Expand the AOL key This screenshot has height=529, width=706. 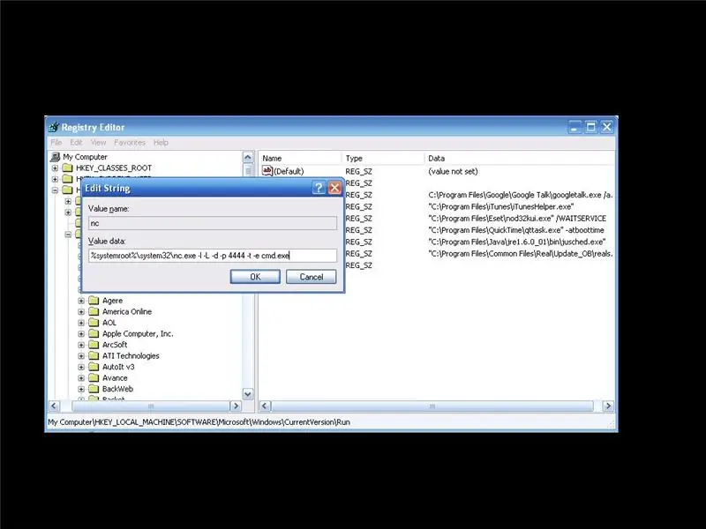pyautogui.click(x=81, y=323)
